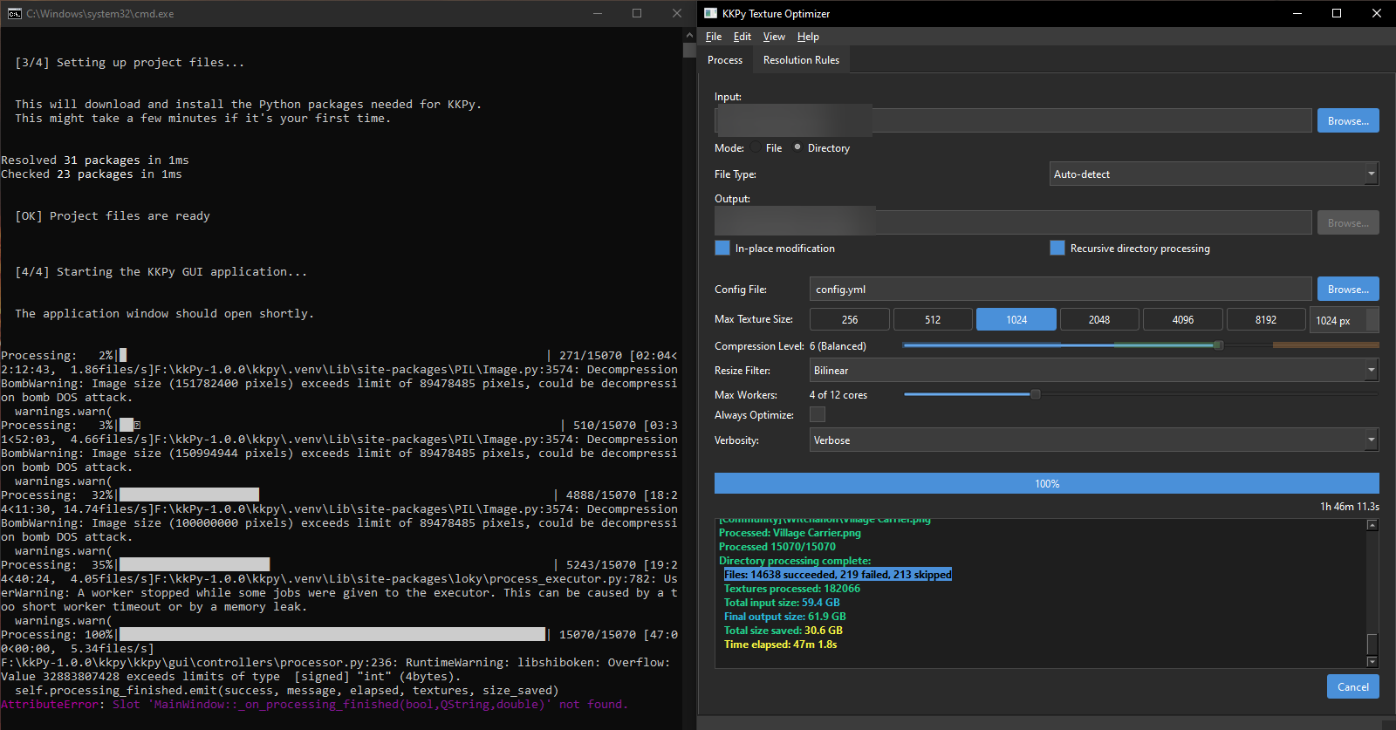This screenshot has width=1396, height=730.
Task: Toggle the In-place modification checkbox
Action: coord(722,248)
